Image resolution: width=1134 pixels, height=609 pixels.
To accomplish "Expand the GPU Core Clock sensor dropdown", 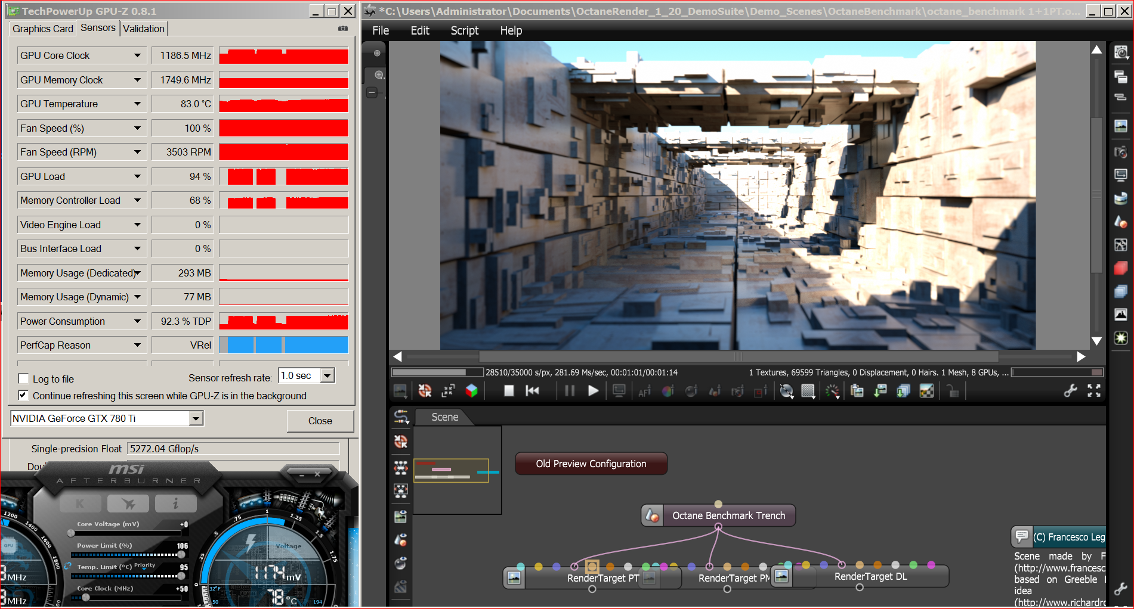I will [137, 55].
